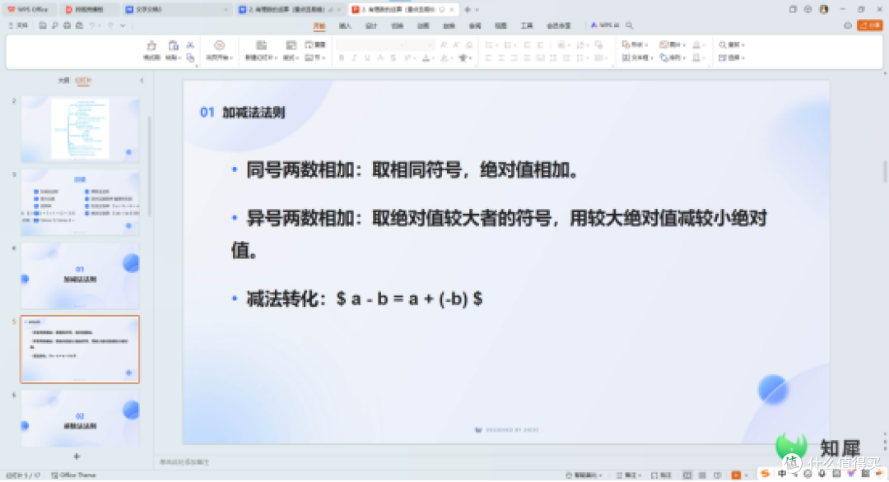
Task: Open a new document tab with plus
Action: click(468, 10)
